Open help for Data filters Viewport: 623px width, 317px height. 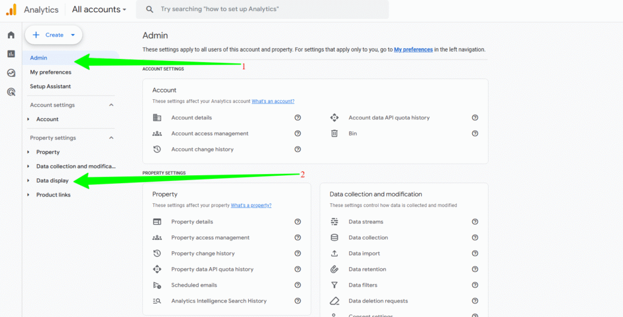pyautogui.click(x=475, y=285)
